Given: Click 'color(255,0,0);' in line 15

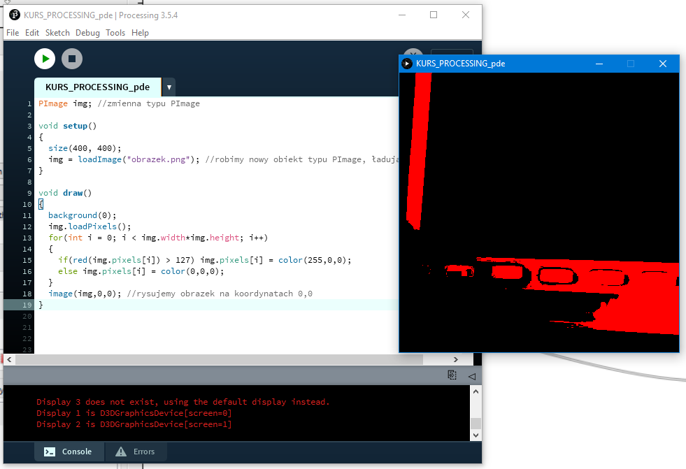Looking at the screenshot, I should (x=315, y=260).
